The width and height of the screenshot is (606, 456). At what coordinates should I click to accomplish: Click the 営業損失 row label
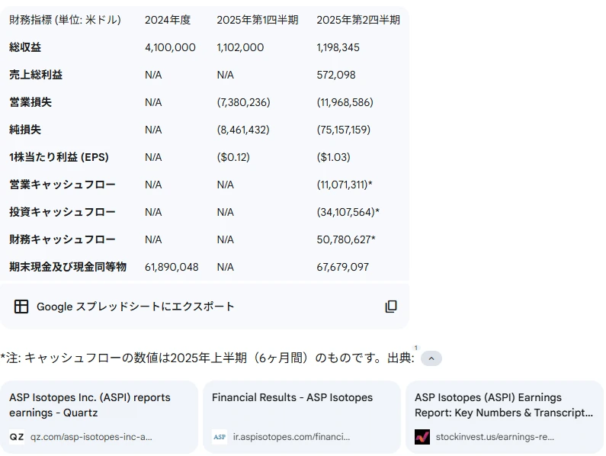(x=30, y=102)
